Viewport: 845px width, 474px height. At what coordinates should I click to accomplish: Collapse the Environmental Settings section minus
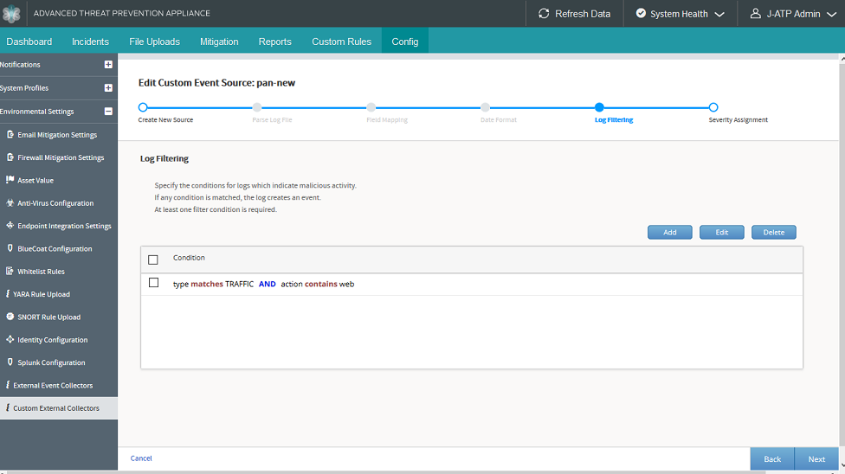(108, 112)
